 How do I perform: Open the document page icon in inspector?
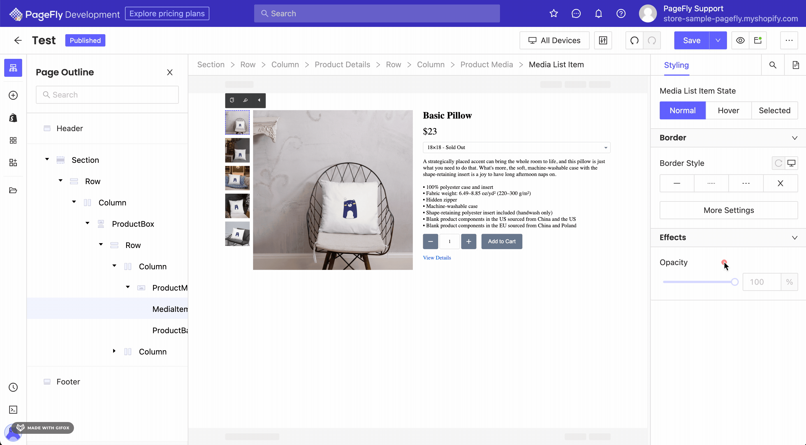coord(795,65)
